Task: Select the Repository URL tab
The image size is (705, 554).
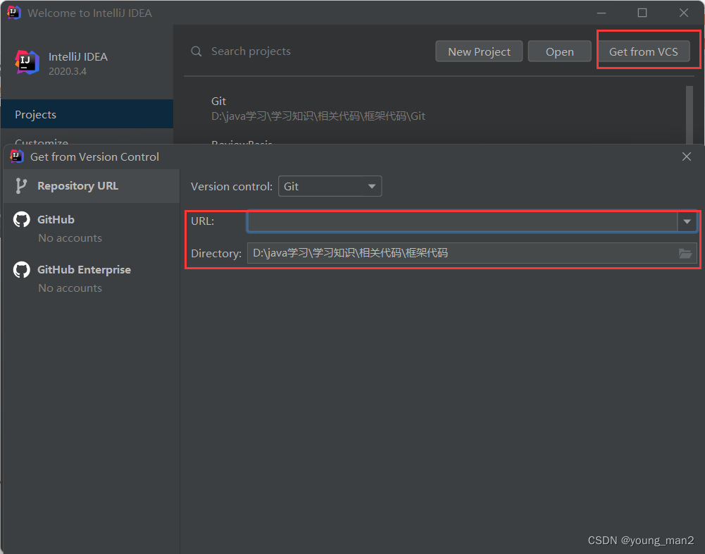Action: pos(92,186)
